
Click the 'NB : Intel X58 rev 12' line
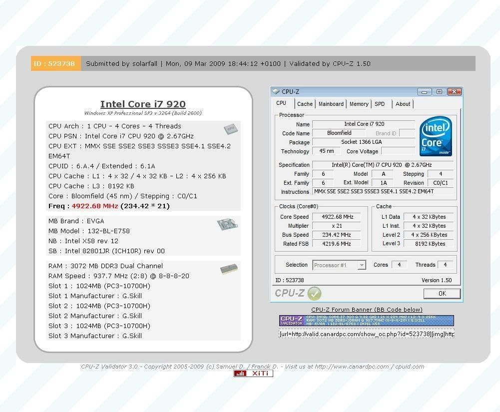(83, 241)
